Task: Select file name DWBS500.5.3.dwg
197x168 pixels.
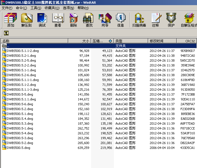Action: click(20, 124)
